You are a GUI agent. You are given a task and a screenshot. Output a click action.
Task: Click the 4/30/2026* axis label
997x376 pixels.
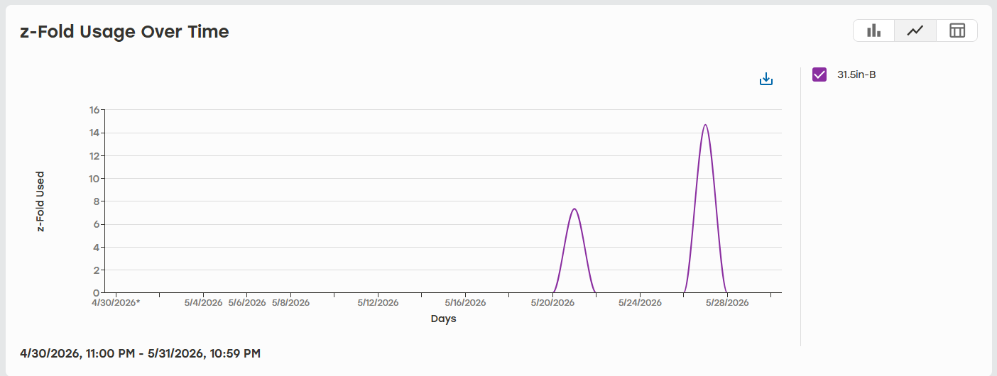click(116, 303)
